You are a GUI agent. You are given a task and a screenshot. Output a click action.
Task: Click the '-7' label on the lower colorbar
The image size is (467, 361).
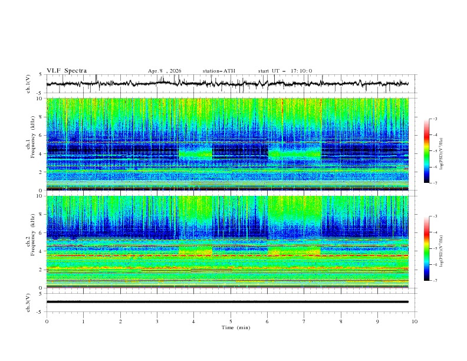[435, 281]
